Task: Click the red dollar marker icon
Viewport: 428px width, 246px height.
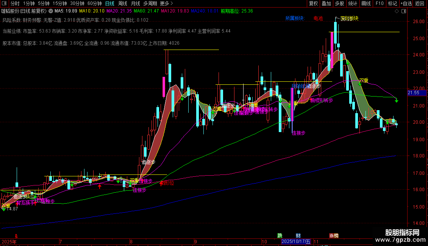Action: [16, 236]
